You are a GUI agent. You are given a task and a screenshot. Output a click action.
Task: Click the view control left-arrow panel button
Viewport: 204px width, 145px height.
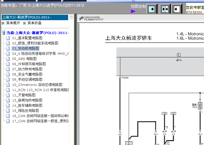pos(176,9)
